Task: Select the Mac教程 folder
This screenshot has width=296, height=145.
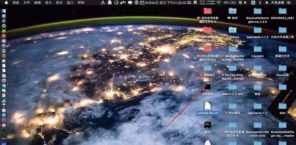Action: (x=233, y=106)
